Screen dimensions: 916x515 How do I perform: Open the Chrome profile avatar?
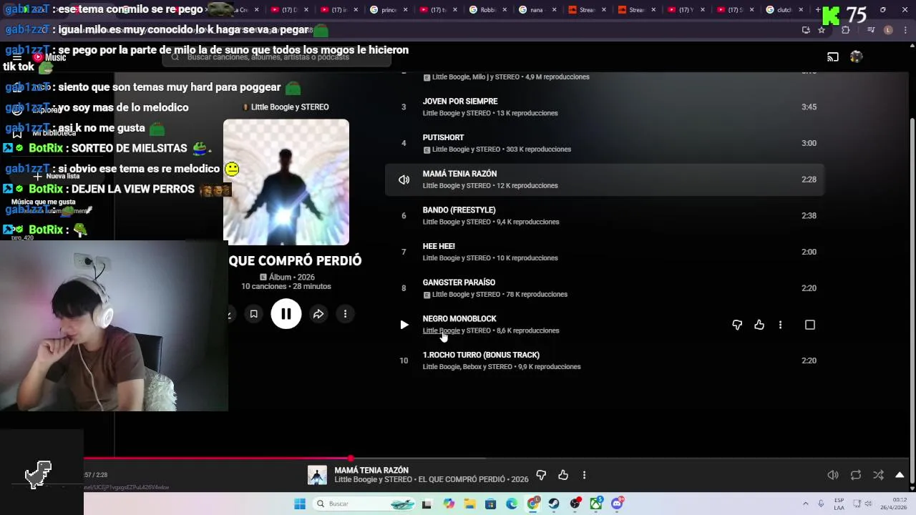pos(888,30)
